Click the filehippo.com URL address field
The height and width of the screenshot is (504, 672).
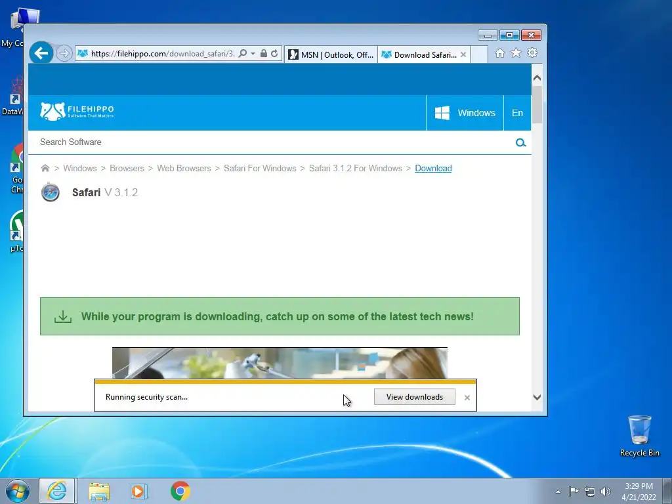coord(163,54)
